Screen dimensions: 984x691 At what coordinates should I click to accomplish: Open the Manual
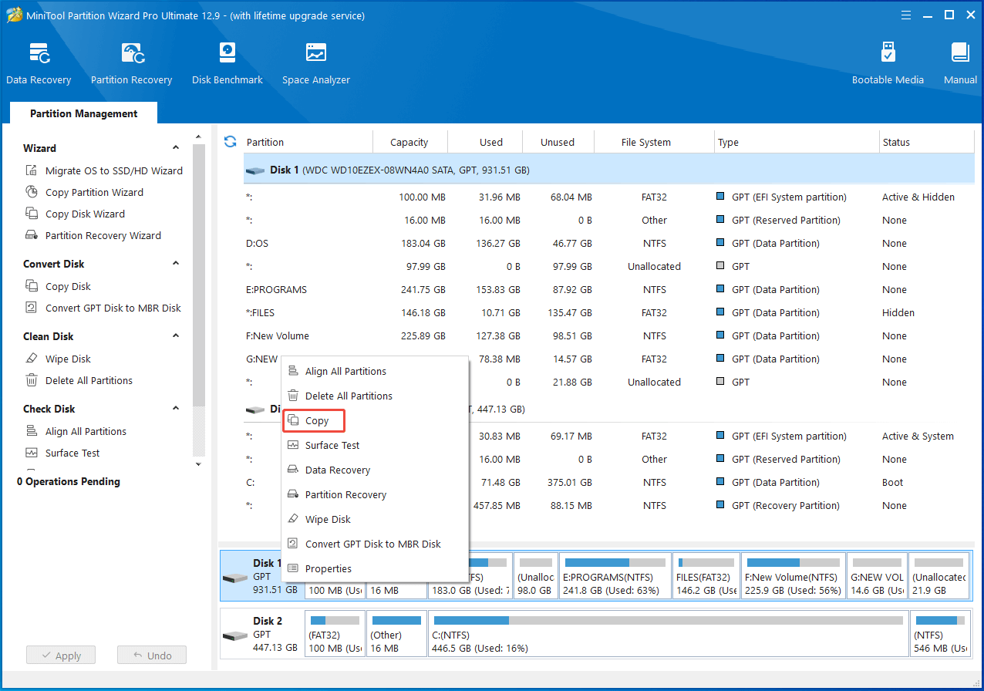960,63
